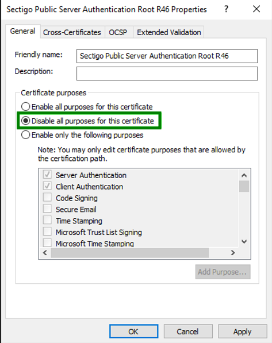Open the OCSP tab

(x=118, y=32)
